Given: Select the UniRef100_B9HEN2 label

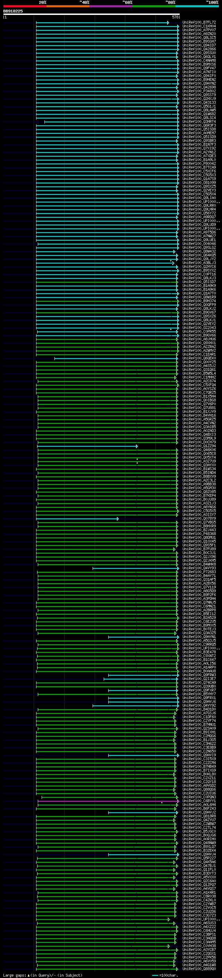Looking at the screenshot, I should point(199,79).
